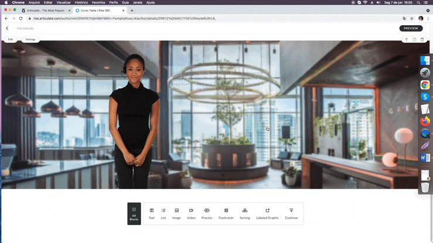The height and width of the screenshot is (243, 433).
Task: Add a Flashcards block
Action: (x=226, y=213)
